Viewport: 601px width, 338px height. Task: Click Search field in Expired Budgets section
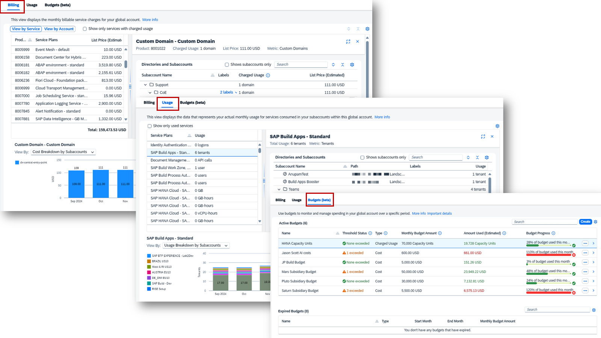[557, 310]
